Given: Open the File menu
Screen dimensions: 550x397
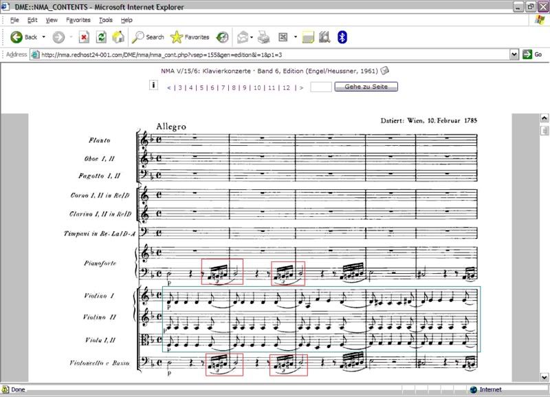Looking at the screenshot, I should 14,20.
